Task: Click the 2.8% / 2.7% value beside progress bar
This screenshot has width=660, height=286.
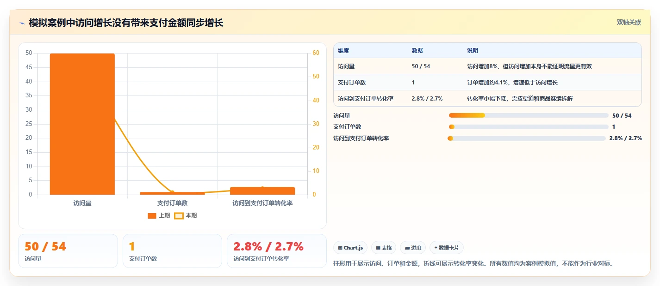Action: pyautogui.click(x=625, y=138)
